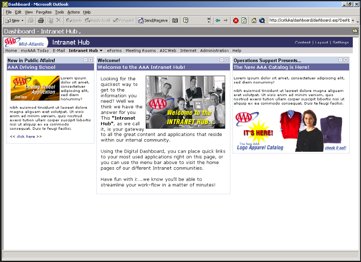Click the Driving School Application banner image
The image size is (361, 262).
[x=35, y=88]
